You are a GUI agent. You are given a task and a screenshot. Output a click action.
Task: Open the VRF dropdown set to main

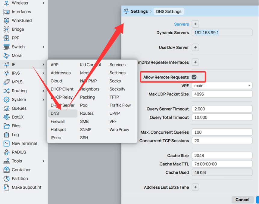pyautogui.click(x=222, y=86)
